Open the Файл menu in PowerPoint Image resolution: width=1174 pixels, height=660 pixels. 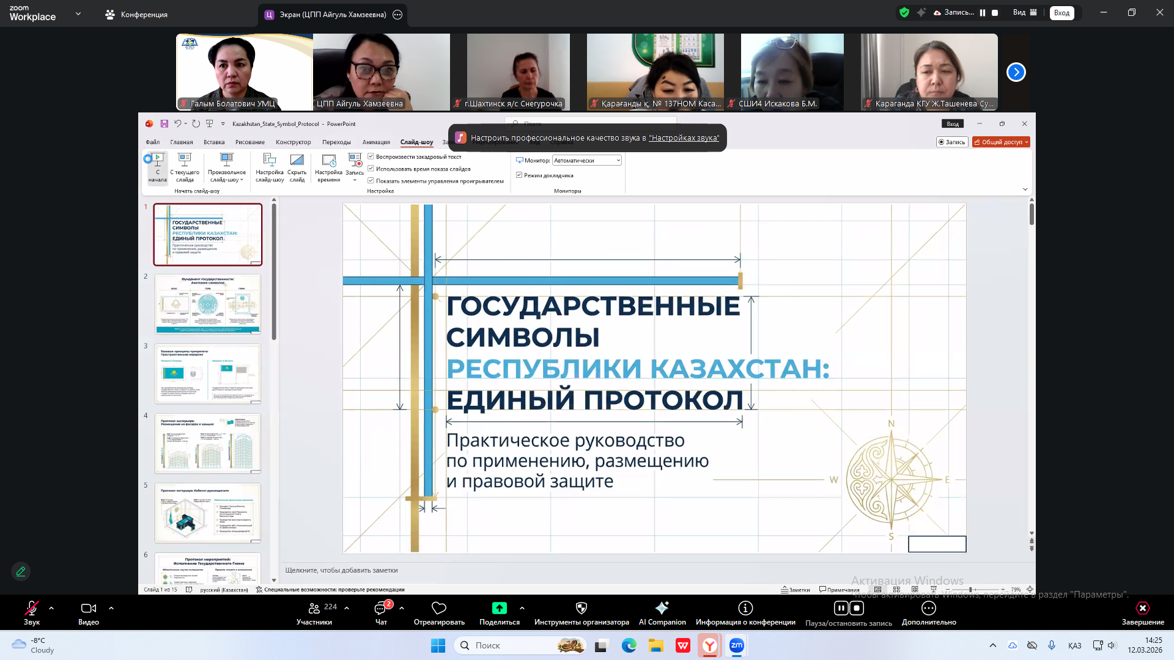(x=153, y=142)
